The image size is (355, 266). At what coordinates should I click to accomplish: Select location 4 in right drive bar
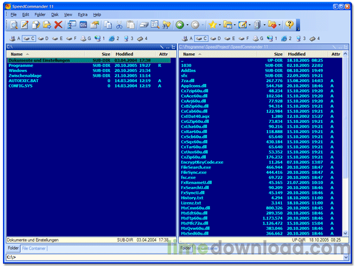(x=315, y=38)
